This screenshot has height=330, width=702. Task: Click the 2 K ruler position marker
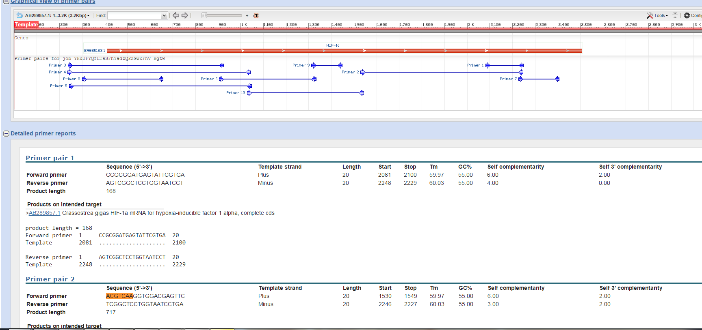coord(471,25)
